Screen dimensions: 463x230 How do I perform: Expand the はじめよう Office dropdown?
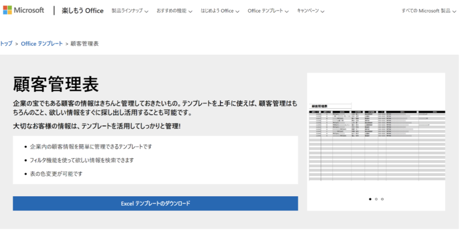pyautogui.click(x=220, y=11)
